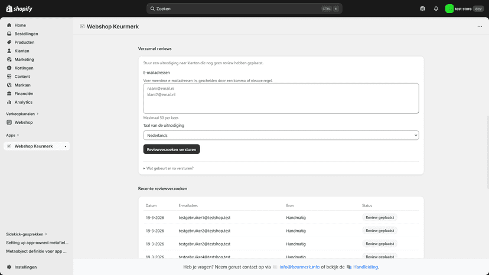Open Content icon in sidebar
This screenshot has width=489, height=275.
tap(9, 76)
